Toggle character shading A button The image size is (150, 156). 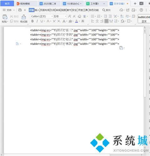click(x=83, y=21)
